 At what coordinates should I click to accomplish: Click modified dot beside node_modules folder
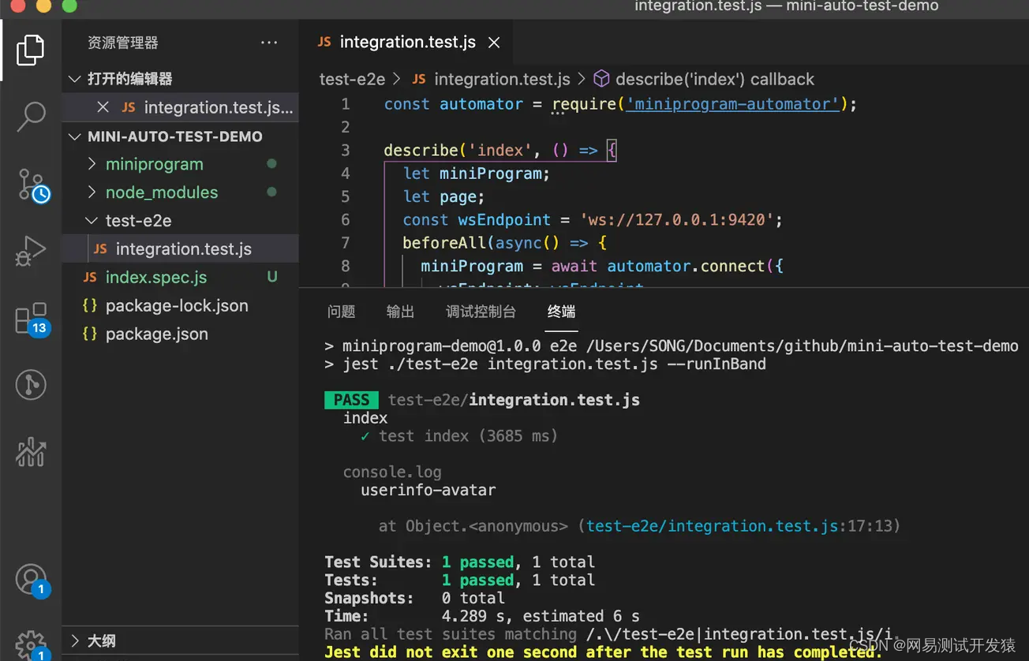pos(271,192)
